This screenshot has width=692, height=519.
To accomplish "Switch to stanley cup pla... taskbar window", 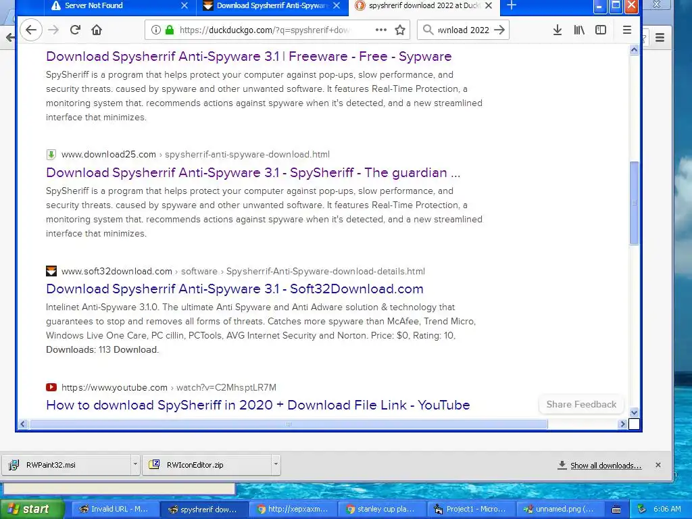I will (x=381, y=510).
